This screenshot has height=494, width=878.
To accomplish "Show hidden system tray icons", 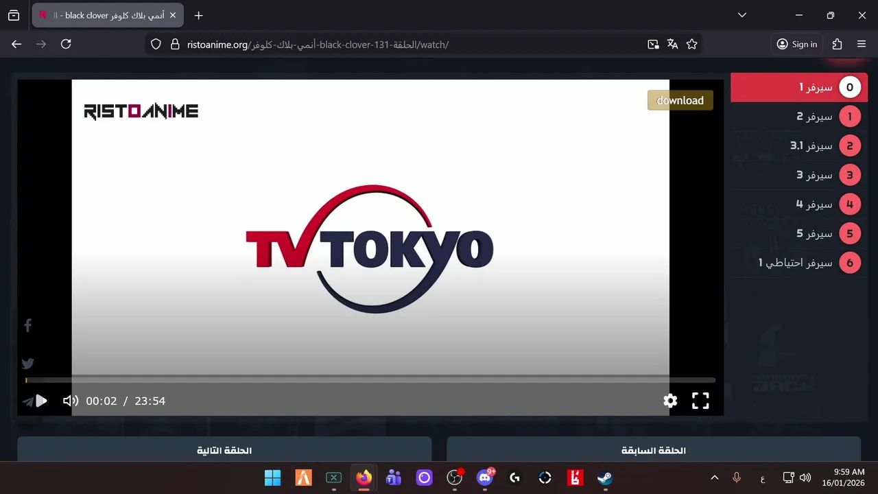I will coord(714,478).
